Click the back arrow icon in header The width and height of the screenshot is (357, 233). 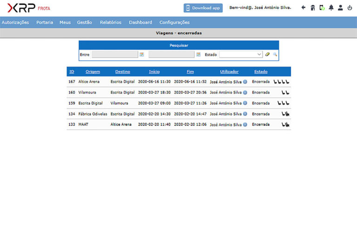(x=303, y=8)
